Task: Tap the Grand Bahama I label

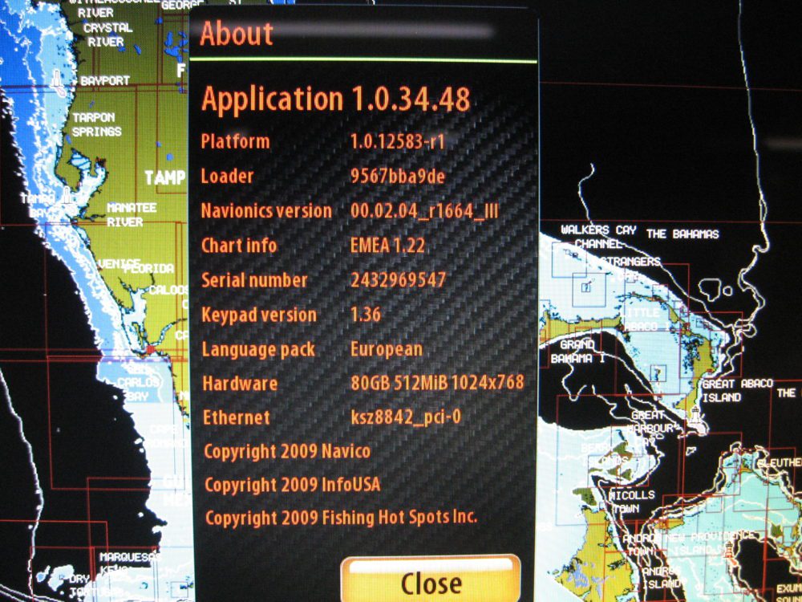Action: tap(577, 352)
